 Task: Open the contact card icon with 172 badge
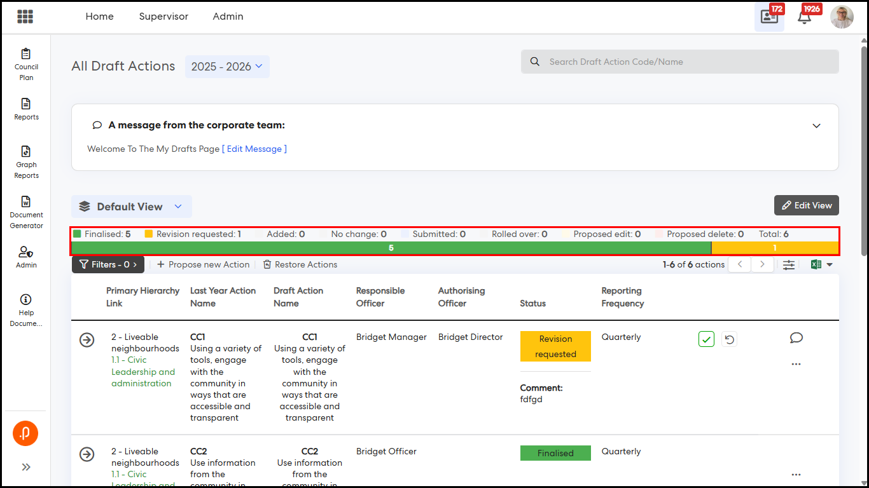(769, 17)
